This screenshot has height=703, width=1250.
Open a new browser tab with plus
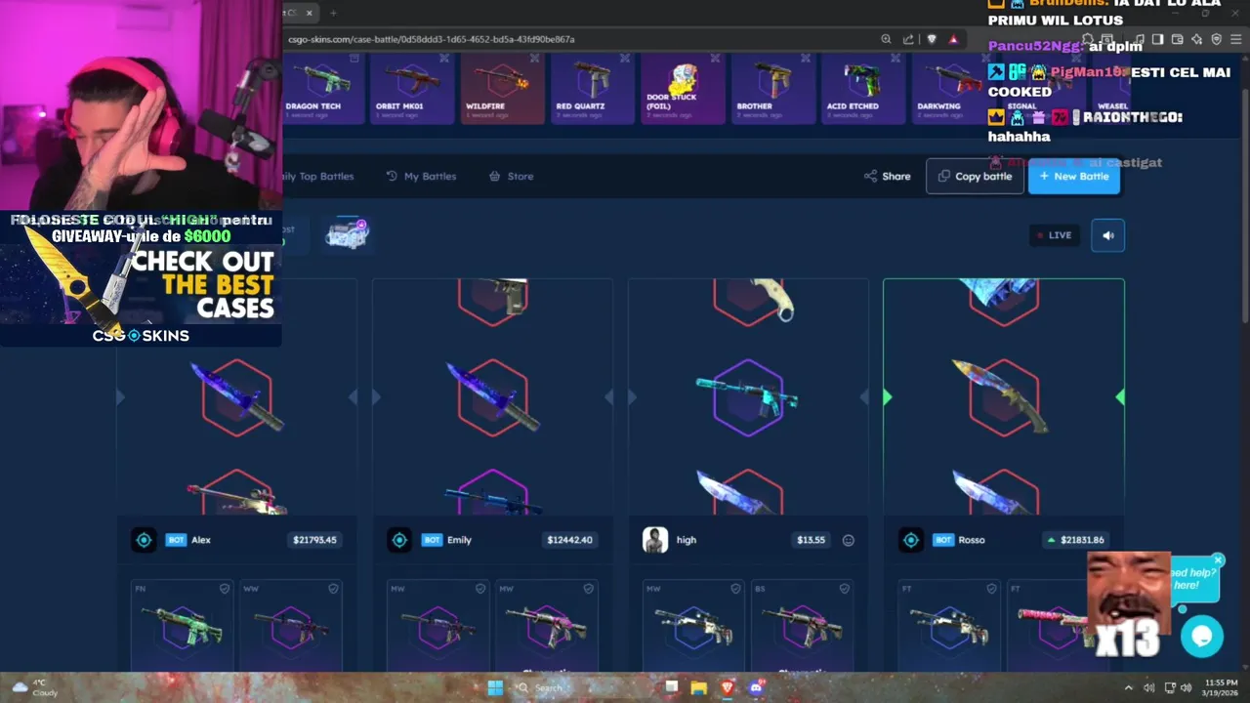click(333, 13)
